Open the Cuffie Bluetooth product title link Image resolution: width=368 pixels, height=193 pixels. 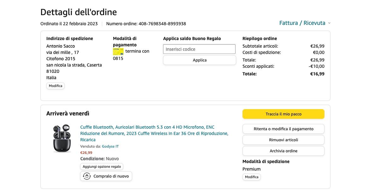pyautogui.click(x=154, y=133)
